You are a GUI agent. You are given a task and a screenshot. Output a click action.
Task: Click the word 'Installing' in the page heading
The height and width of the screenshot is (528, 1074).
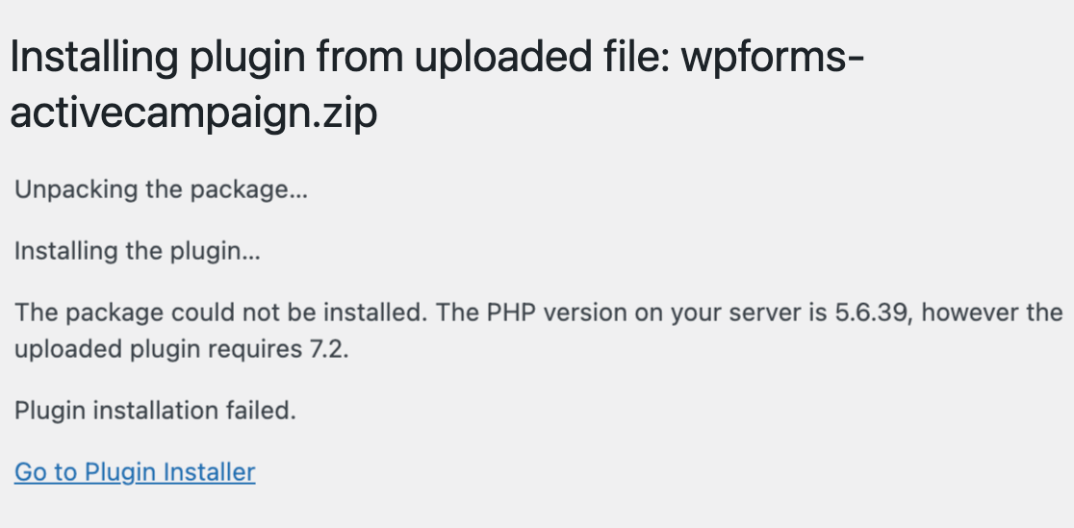click(x=94, y=58)
